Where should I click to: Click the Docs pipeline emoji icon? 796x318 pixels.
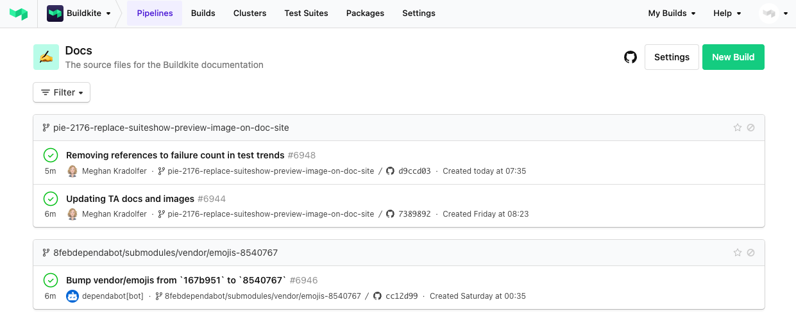click(x=46, y=57)
